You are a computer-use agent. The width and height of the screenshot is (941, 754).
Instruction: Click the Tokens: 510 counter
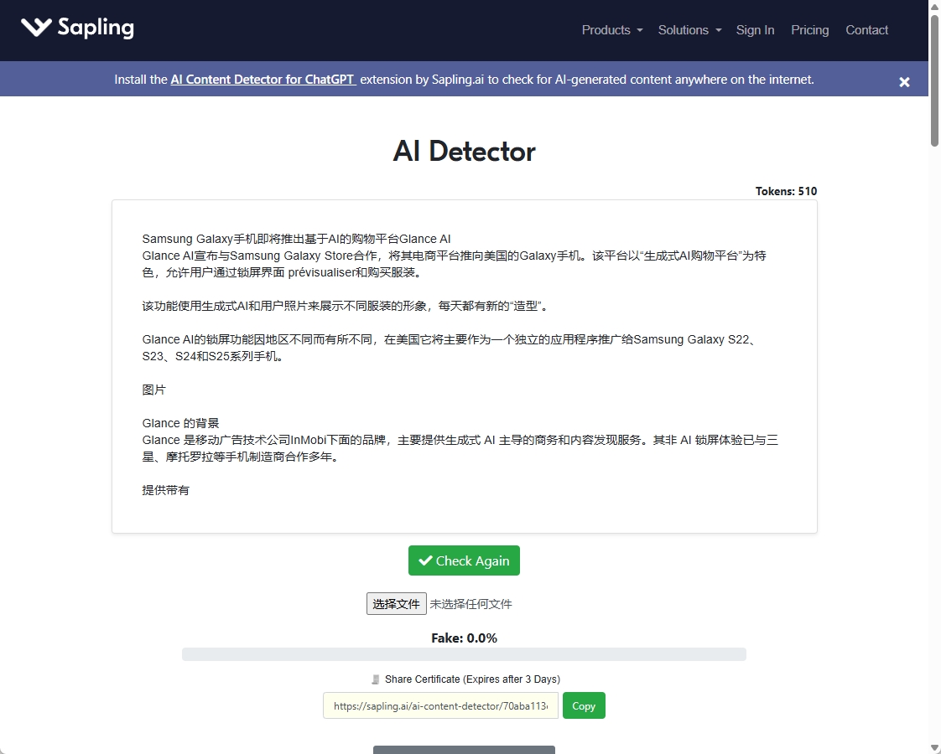(x=786, y=191)
